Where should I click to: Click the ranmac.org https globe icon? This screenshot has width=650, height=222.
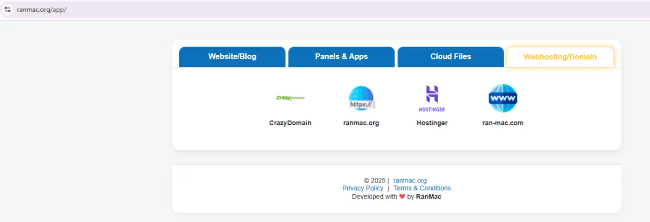tap(361, 98)
